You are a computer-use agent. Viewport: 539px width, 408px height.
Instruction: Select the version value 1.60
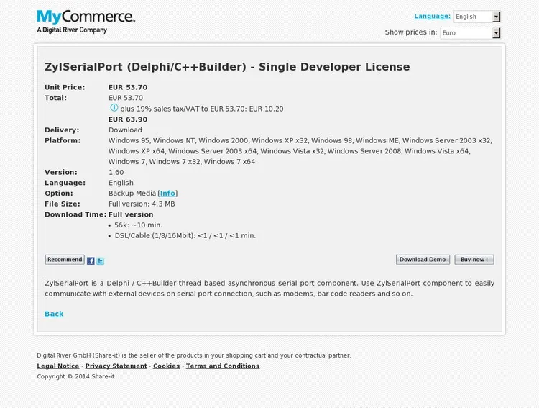(116, 173)
